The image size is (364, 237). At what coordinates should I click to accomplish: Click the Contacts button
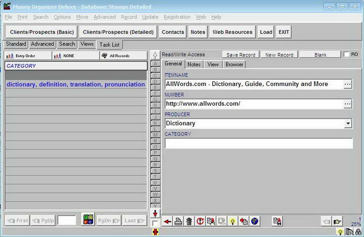173,32
